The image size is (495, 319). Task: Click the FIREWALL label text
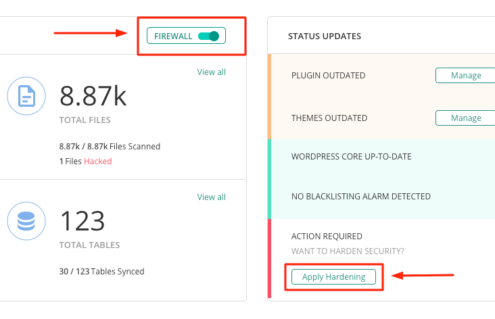point(173,36)
